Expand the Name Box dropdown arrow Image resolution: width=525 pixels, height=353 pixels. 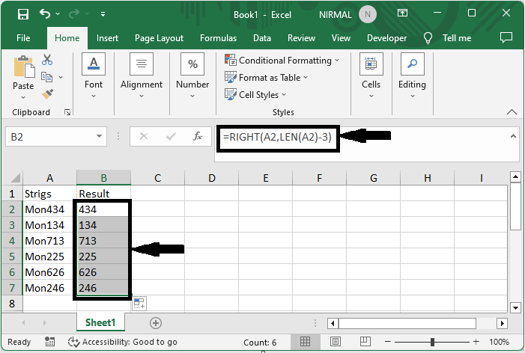point(99,136)
